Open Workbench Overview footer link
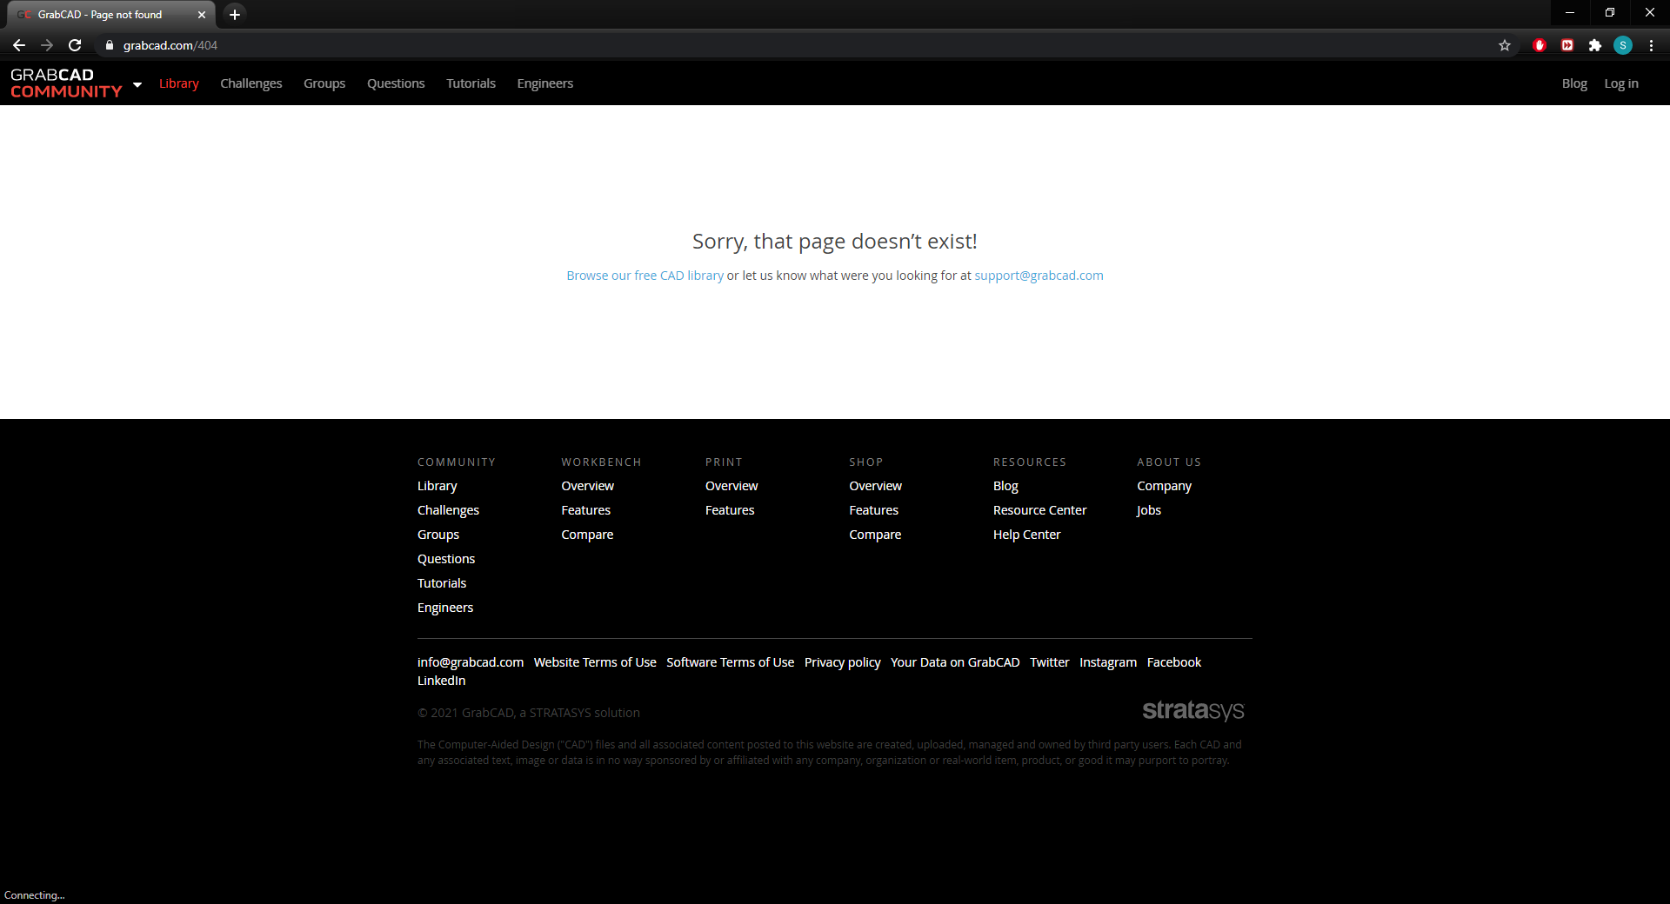1670x904 pixels. 588,486
